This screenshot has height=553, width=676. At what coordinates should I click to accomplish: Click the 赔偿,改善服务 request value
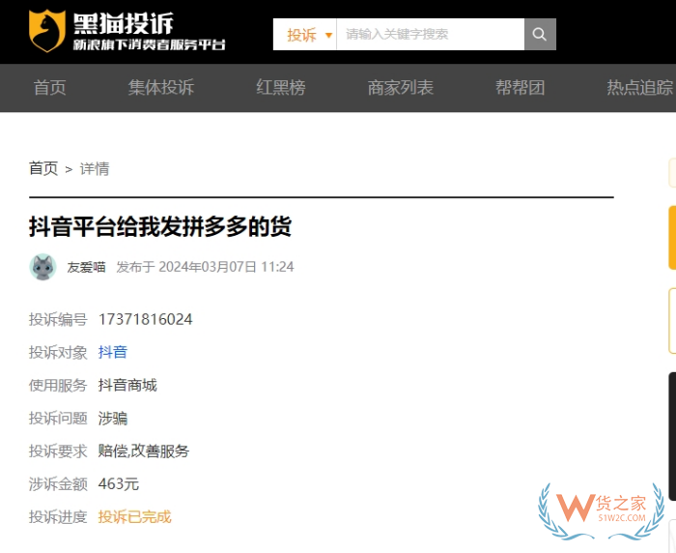coord(144,451)
